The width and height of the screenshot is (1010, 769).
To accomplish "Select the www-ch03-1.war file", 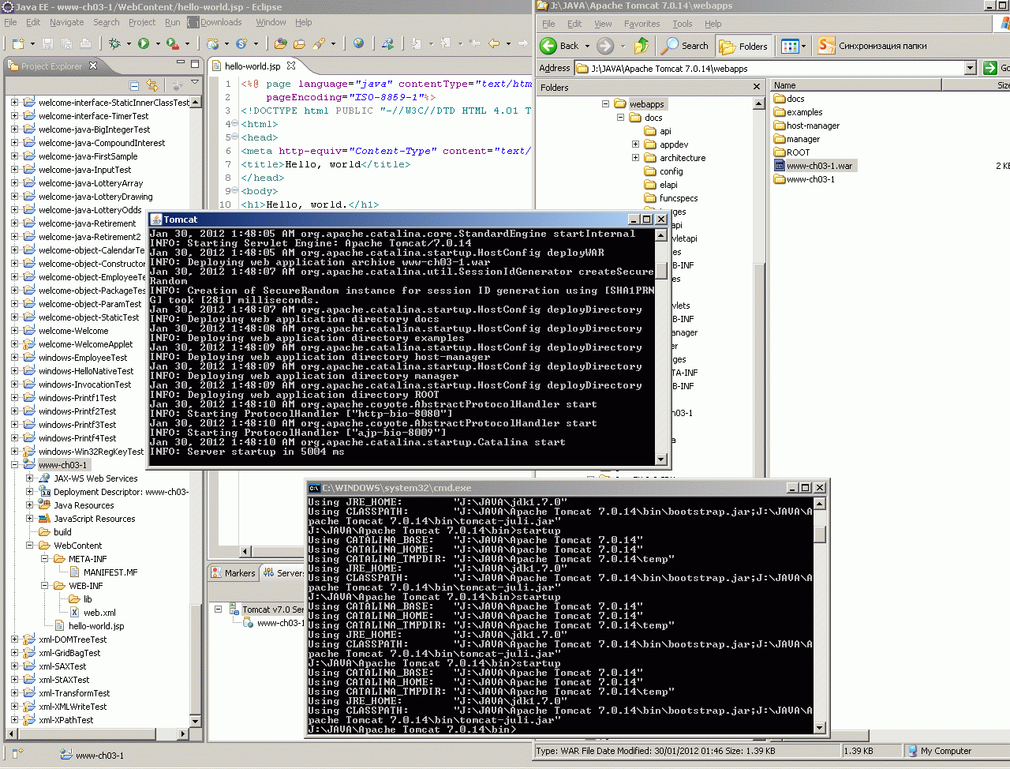I will tap(818, 166).
